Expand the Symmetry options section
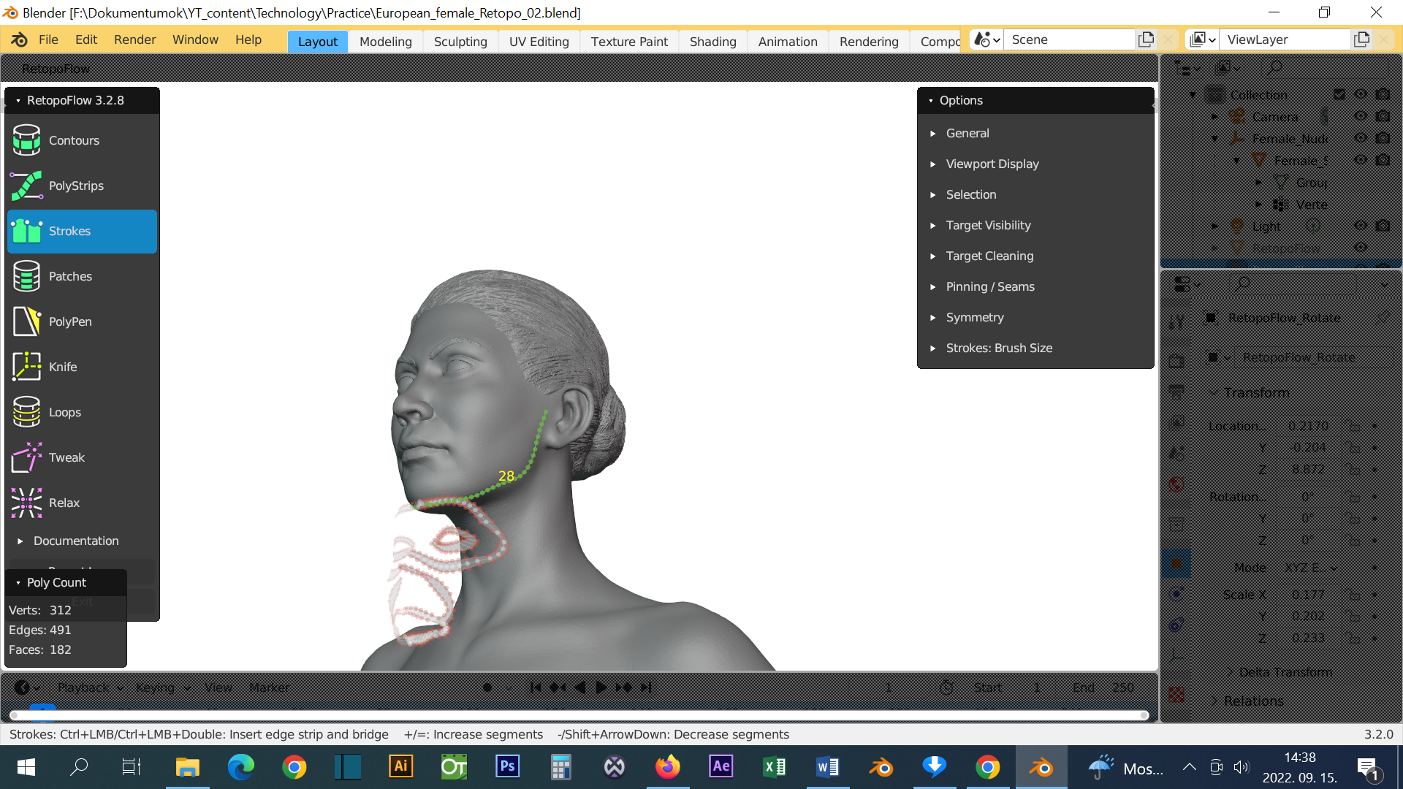The width and height of the screenshot is (1403, 789). point(974,317)
